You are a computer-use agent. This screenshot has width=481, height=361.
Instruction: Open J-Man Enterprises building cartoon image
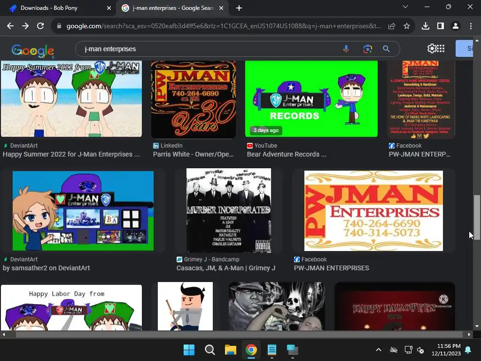83,211
